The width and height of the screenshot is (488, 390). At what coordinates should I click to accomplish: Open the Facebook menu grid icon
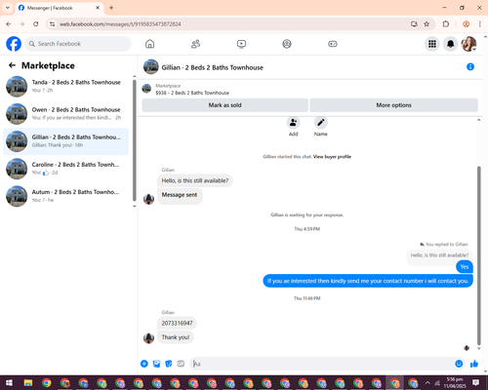pyautogui.click(x=432, y=44)
